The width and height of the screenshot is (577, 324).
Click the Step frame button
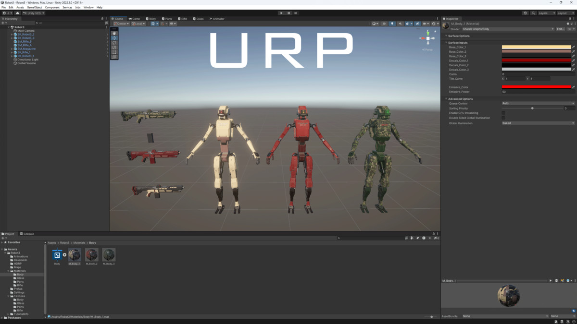[296, 13]
